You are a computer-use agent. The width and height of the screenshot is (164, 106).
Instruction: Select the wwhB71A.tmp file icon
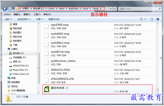47,53
